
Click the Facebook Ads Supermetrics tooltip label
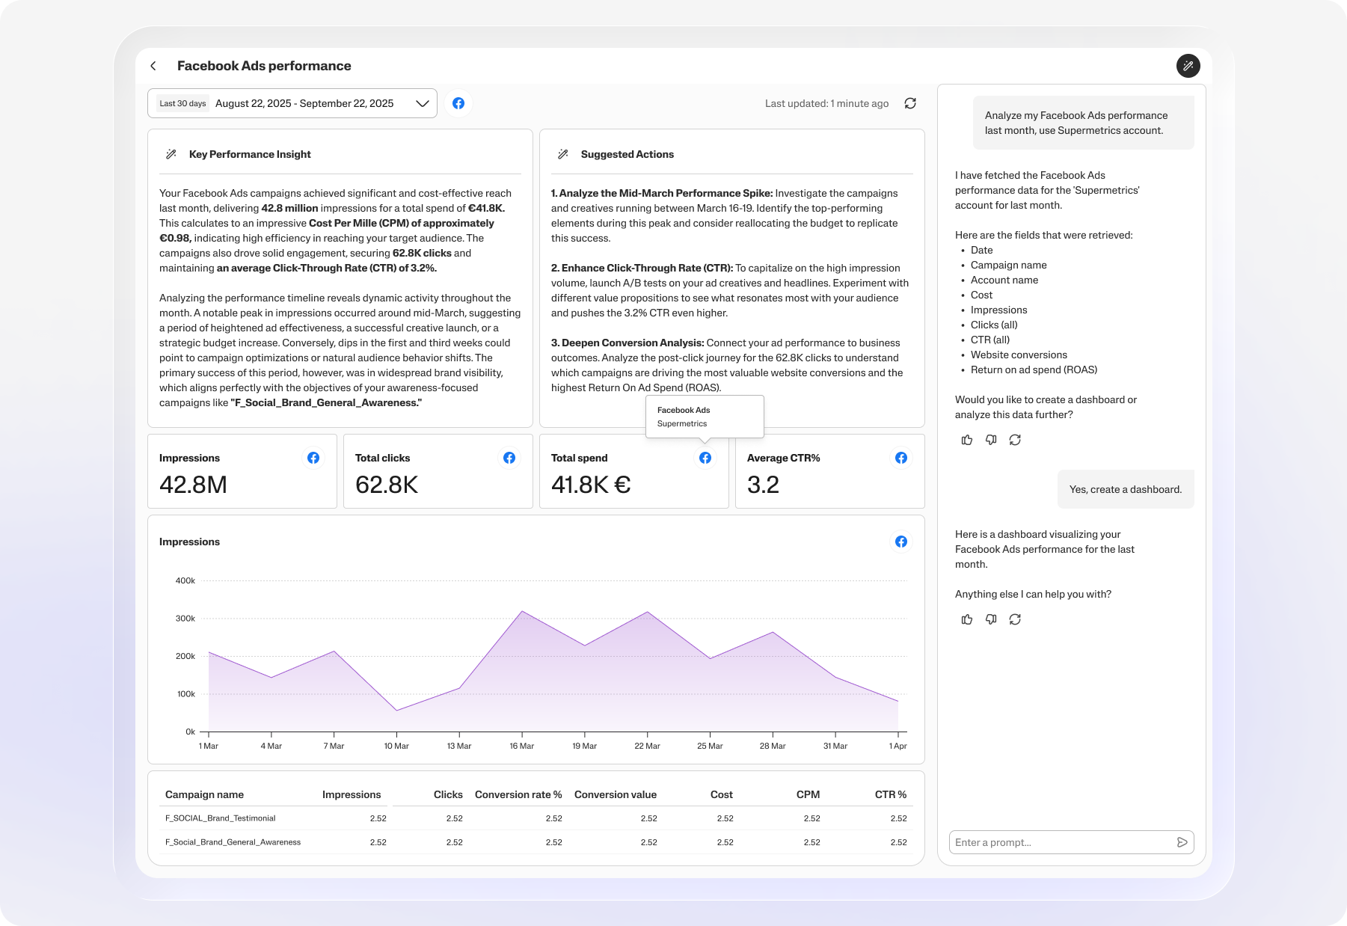(704, 417)
